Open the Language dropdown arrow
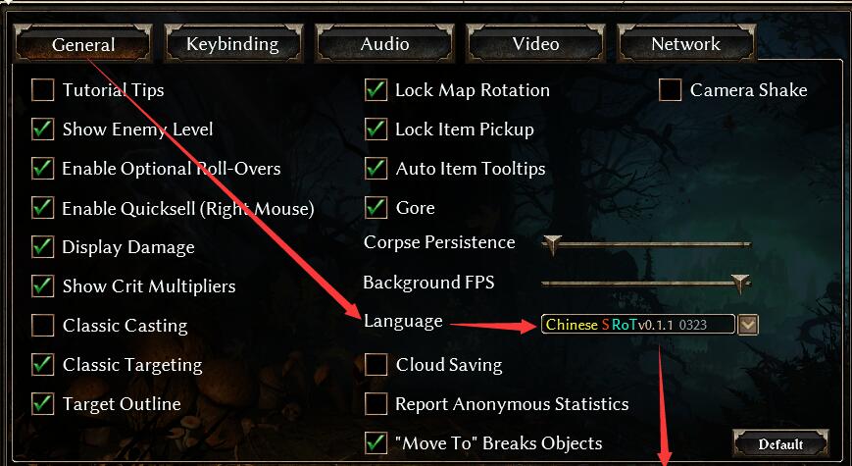This screenshot has width=852, height=466. coord(748,325)
